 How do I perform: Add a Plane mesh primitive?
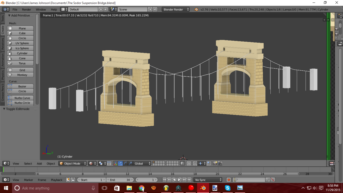point(20,28)
